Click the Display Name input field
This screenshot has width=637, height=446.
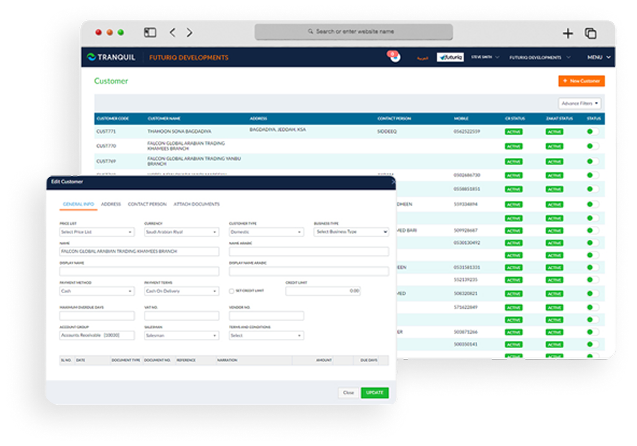pos(139,271)
